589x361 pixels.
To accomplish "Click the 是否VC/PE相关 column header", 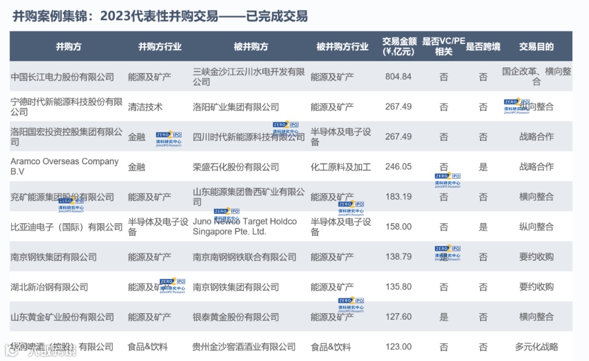I will (443, 46).
